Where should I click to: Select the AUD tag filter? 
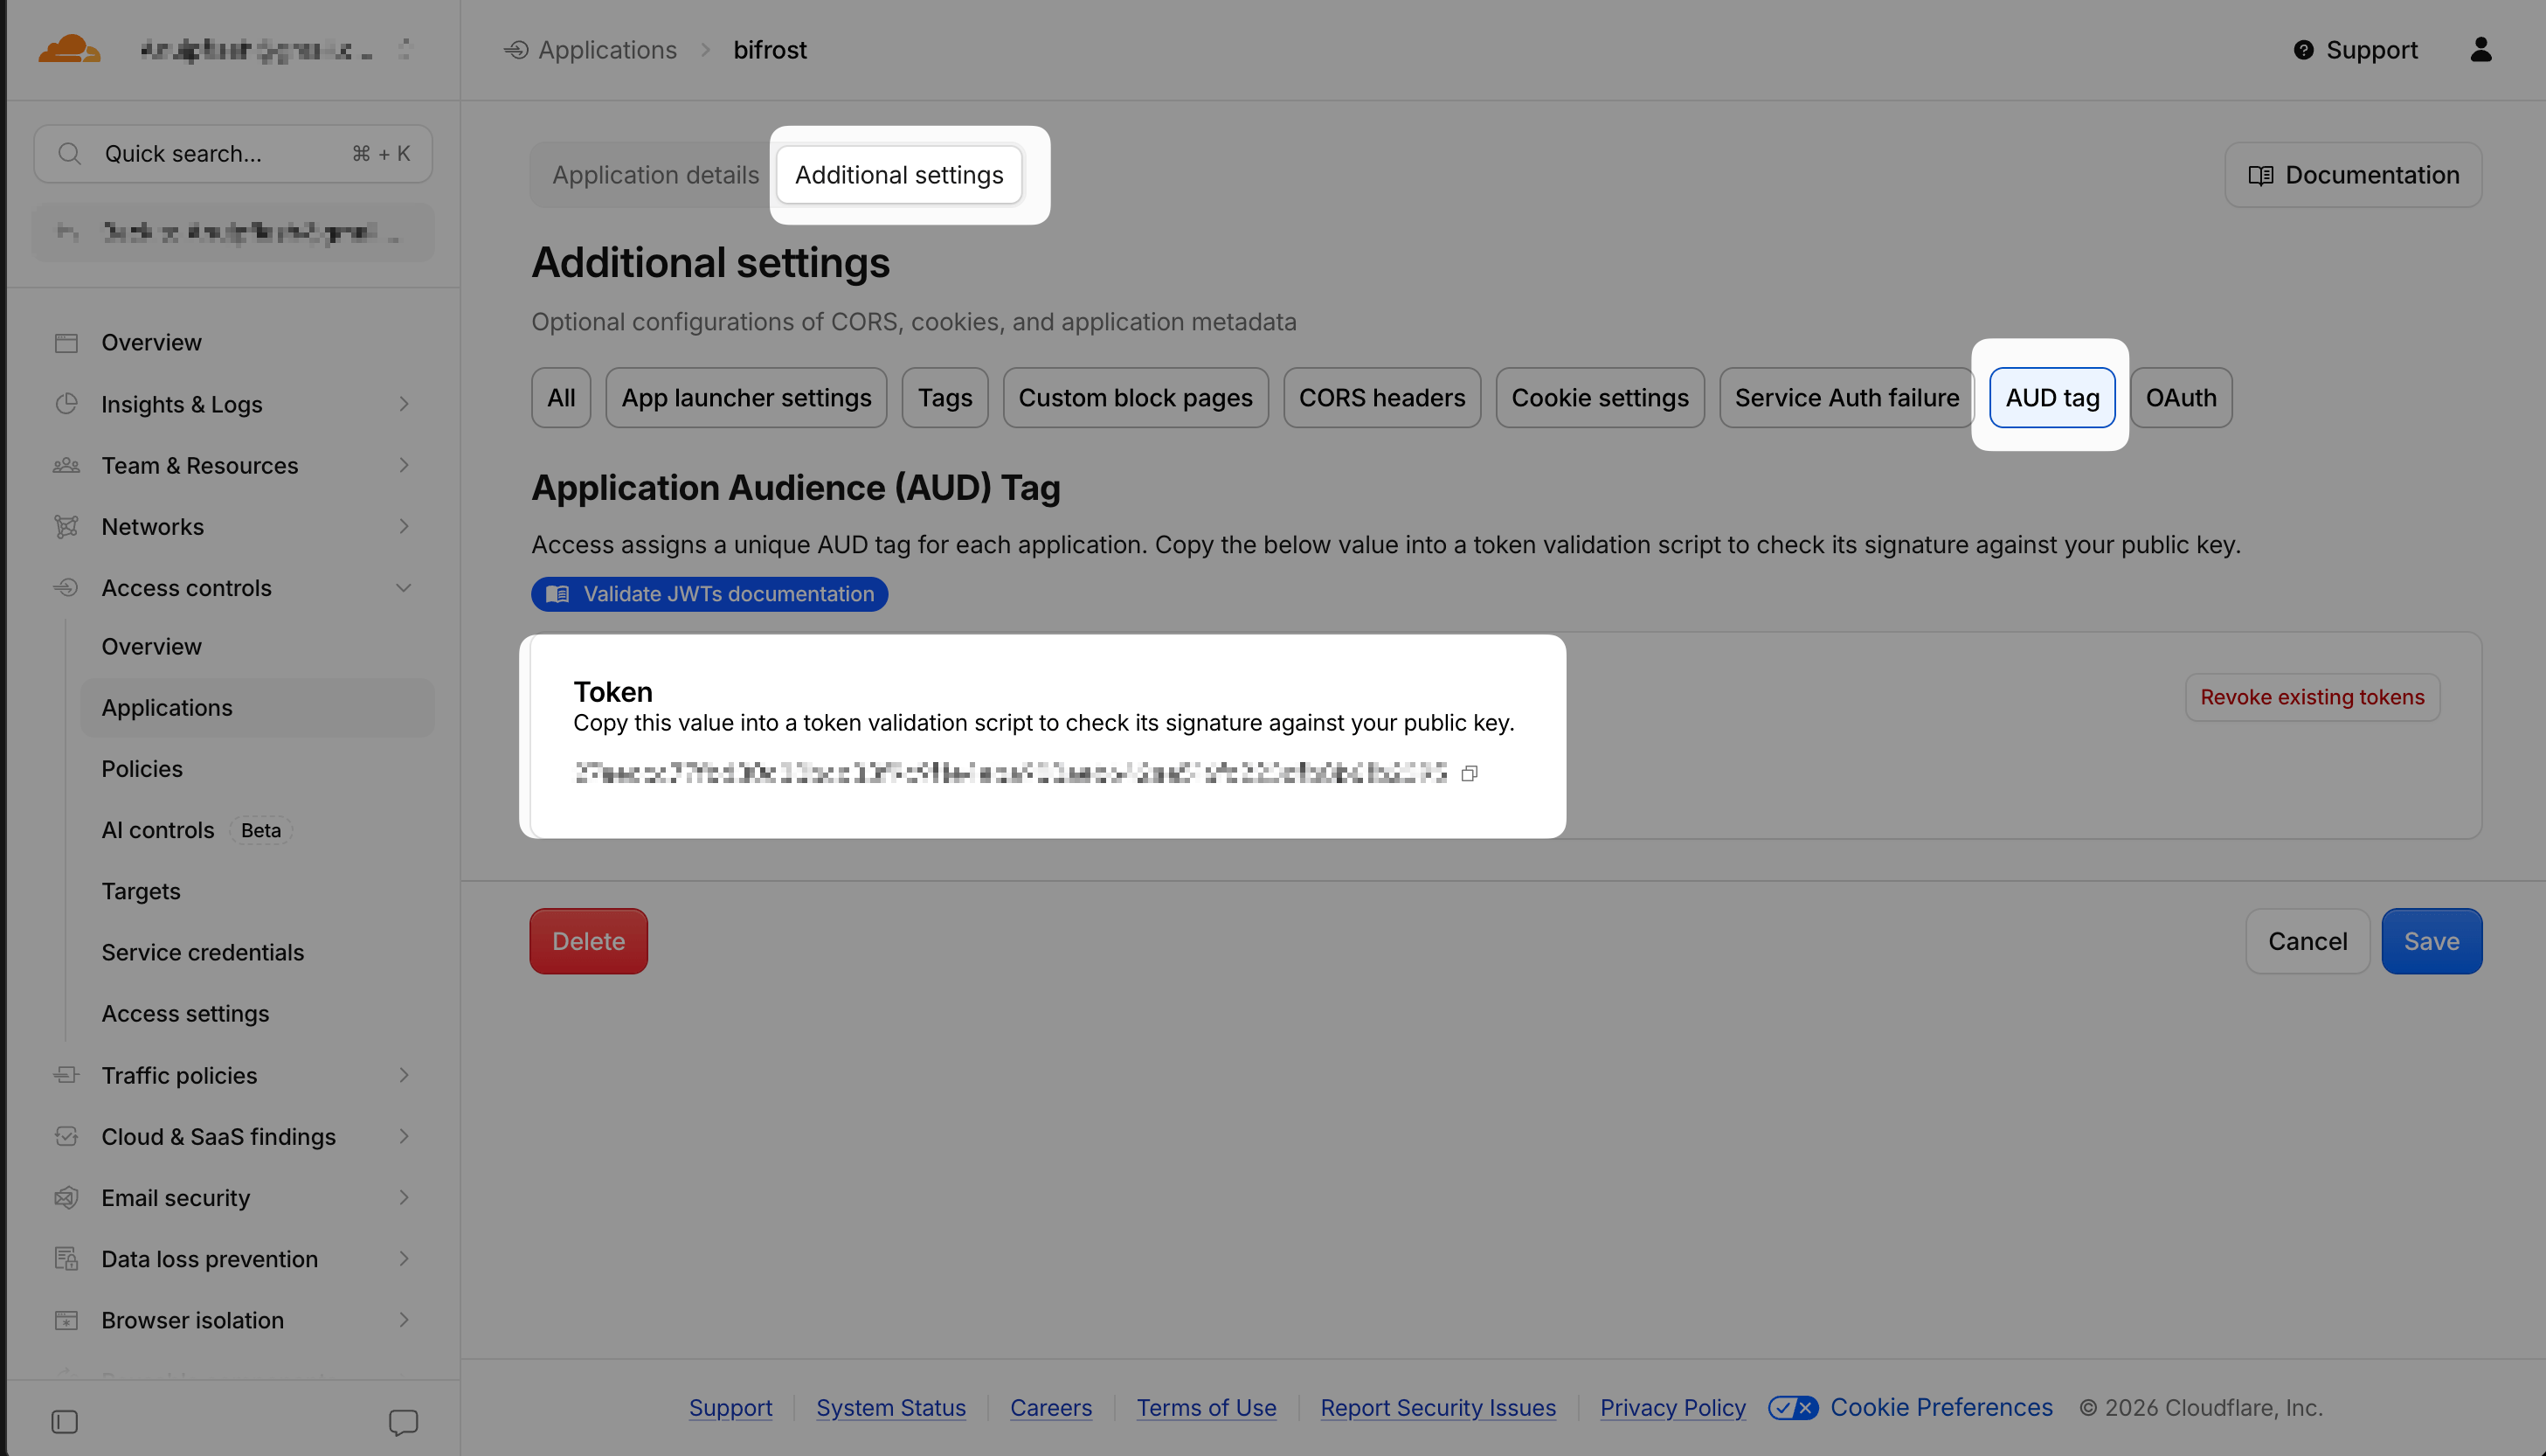pos(2052,398)
